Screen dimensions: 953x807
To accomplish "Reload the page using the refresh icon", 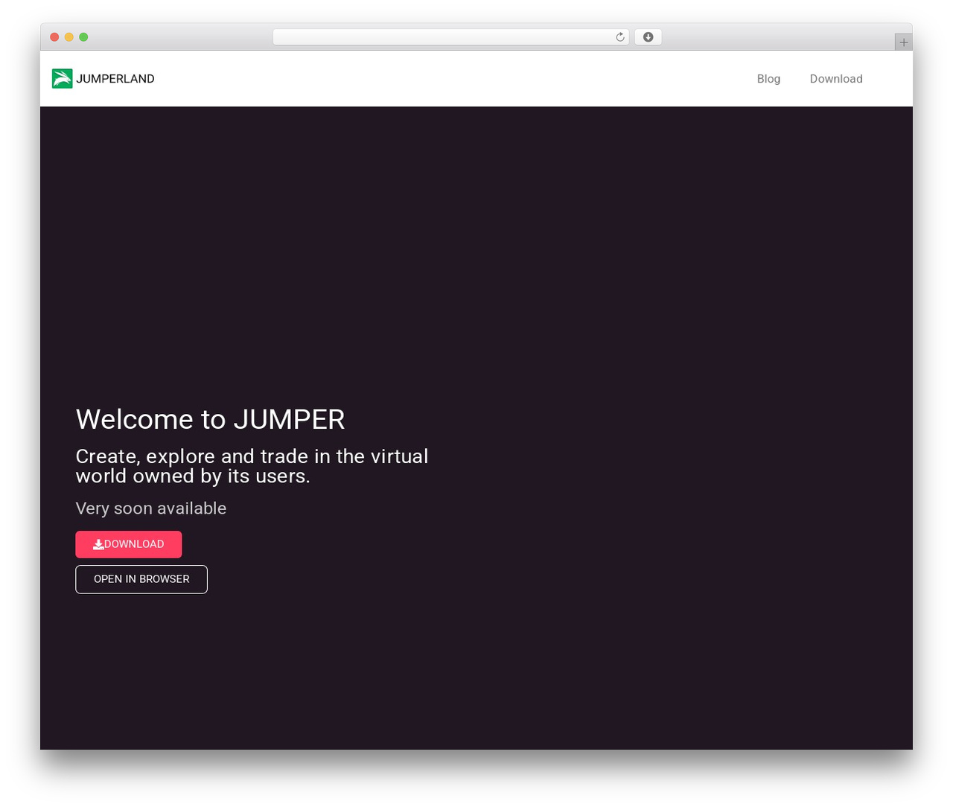I will pyautogui.click(x=619, y=37).
